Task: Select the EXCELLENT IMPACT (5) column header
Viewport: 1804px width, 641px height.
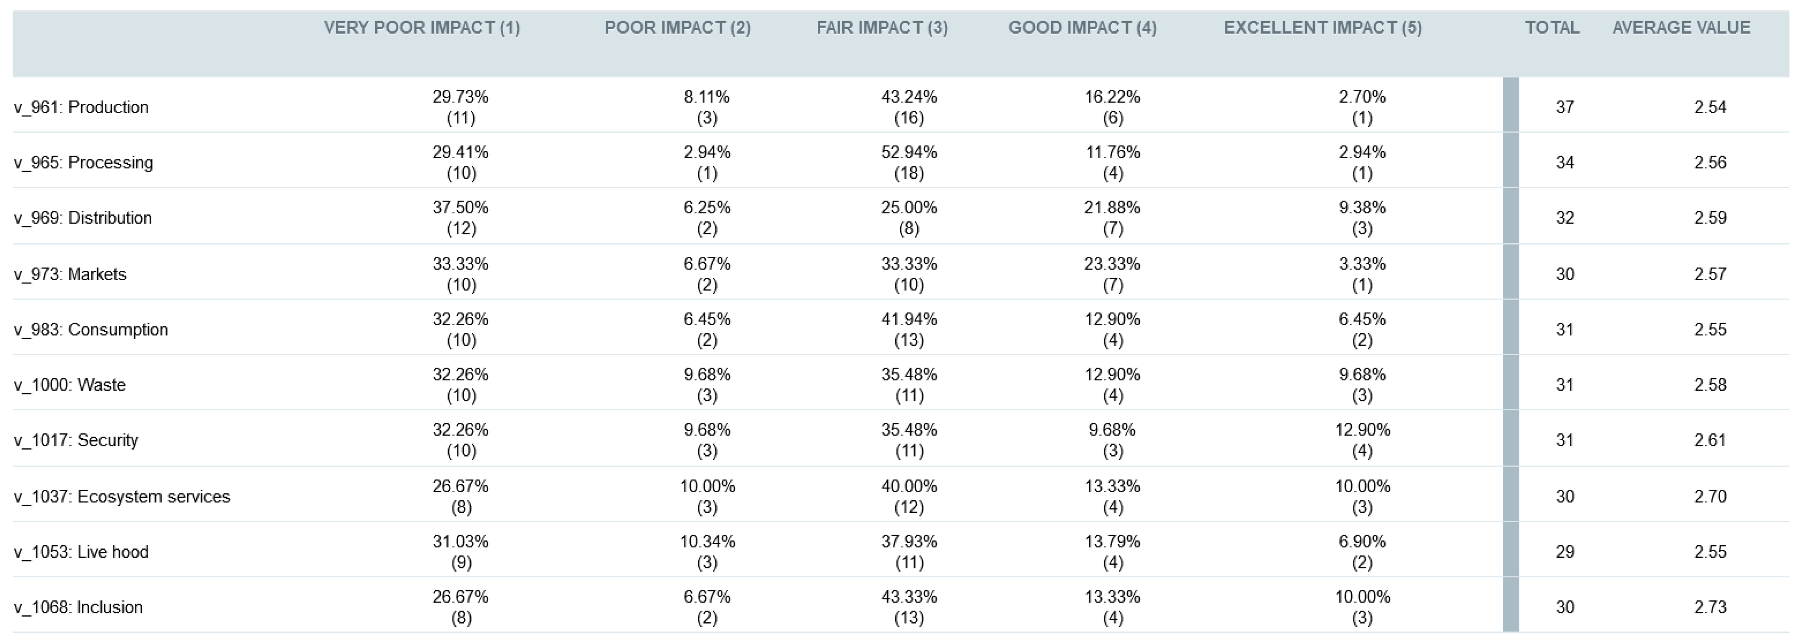Action: 1322,28
